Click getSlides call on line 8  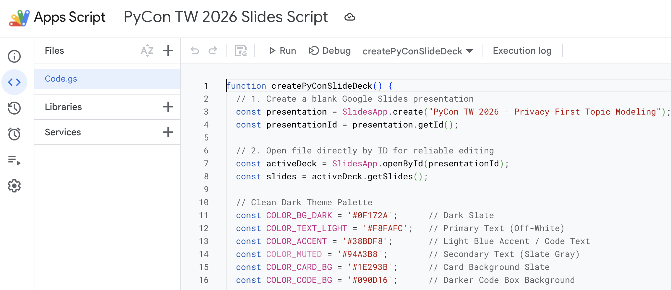tap(390, 176)
